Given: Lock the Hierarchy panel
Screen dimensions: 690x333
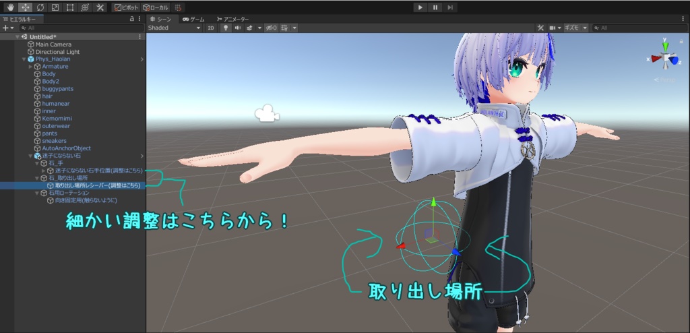Looking at the screenshot, I should click(x=131, y=19).
